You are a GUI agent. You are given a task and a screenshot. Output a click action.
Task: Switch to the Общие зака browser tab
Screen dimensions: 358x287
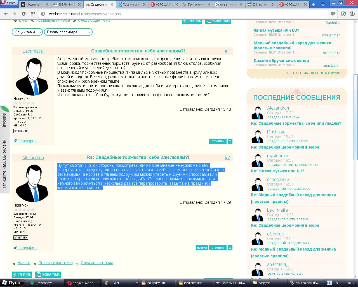[x=35, y=4]
